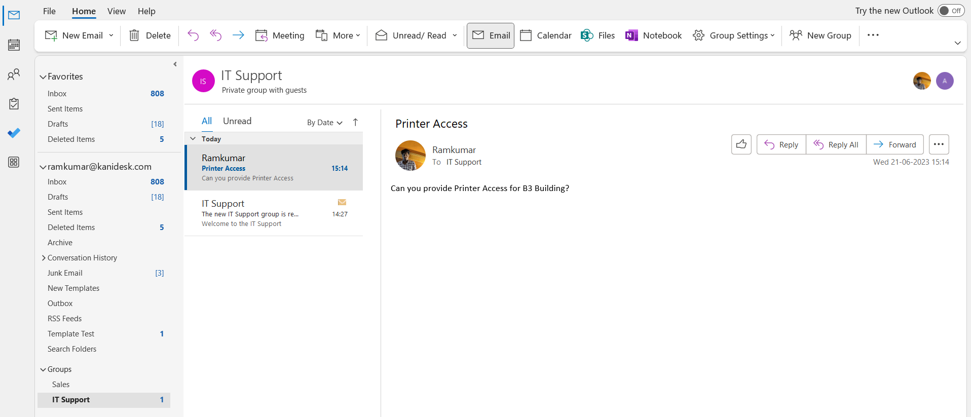Open group Files SharePoint button
Screen dimensions: 971x417
coord(597,35)
